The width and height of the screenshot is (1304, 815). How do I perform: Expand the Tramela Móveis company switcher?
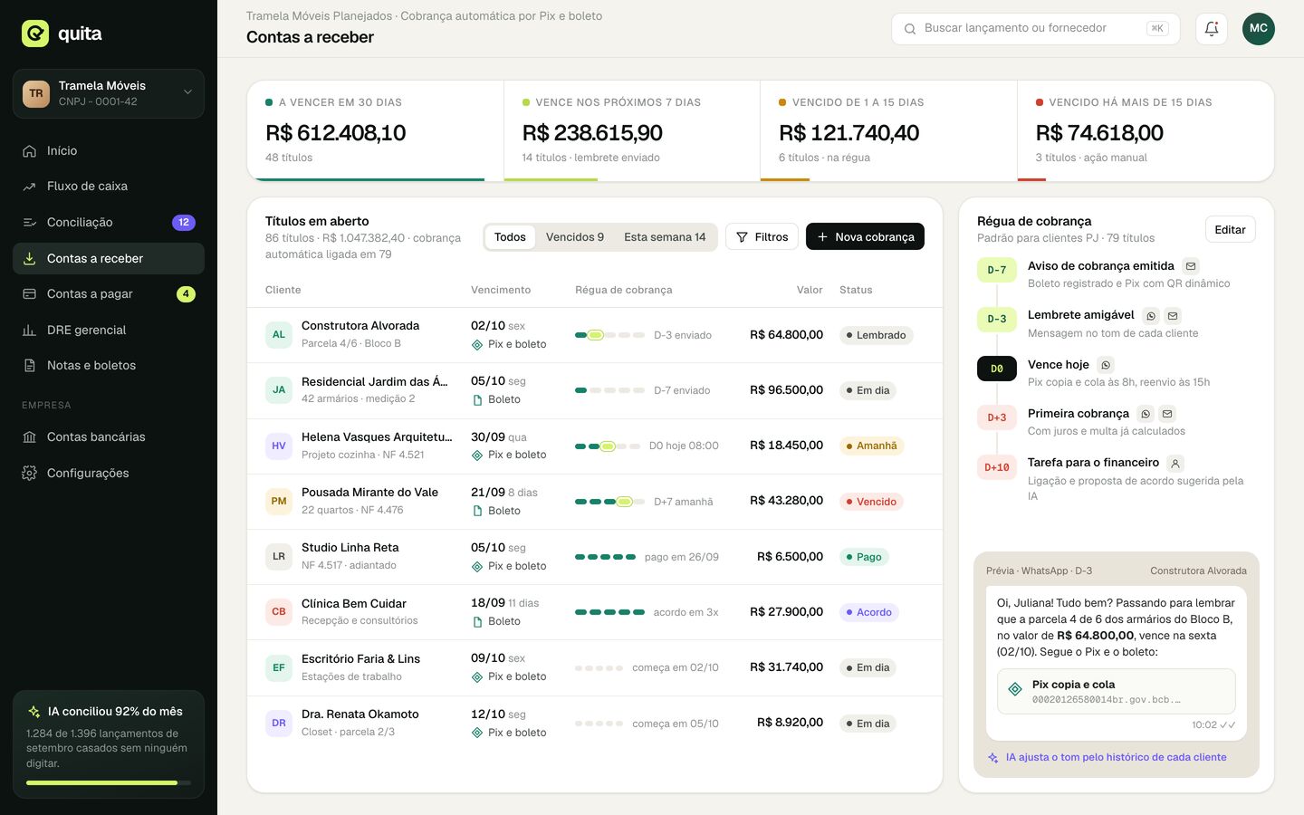tap(109, 93)
